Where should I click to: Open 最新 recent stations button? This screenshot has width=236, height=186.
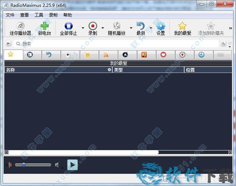141,28
